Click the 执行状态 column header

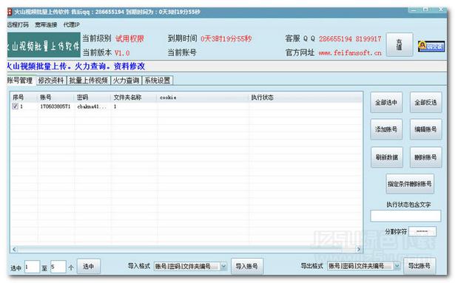pos(306,98)
